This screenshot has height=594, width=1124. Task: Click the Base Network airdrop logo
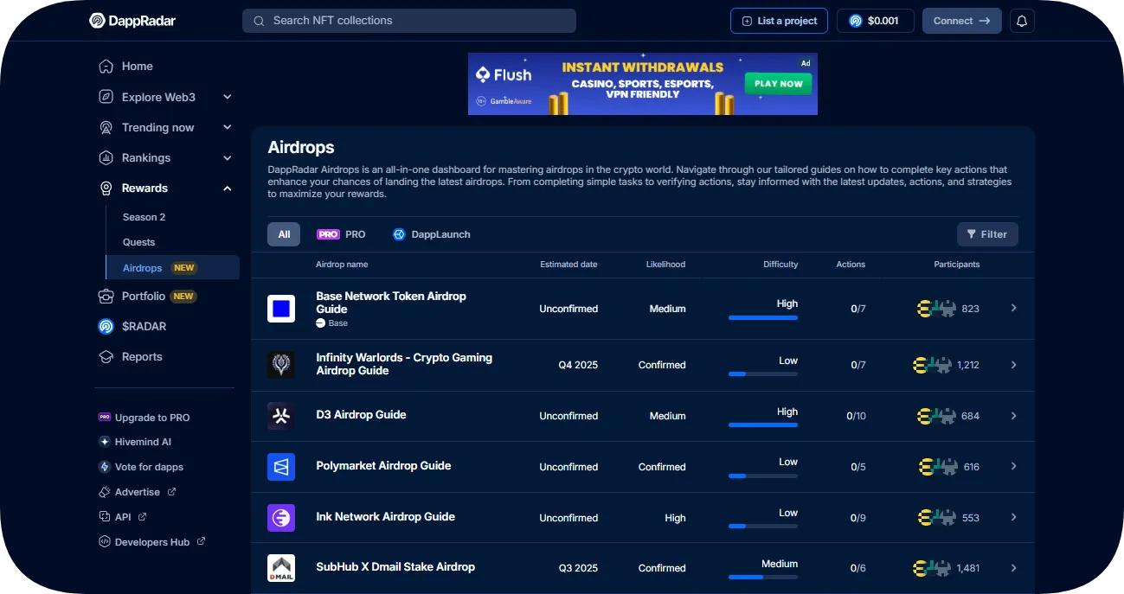281,309
